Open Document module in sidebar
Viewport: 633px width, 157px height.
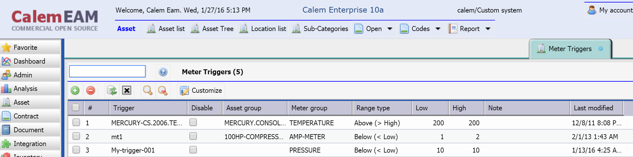point(30,130)
